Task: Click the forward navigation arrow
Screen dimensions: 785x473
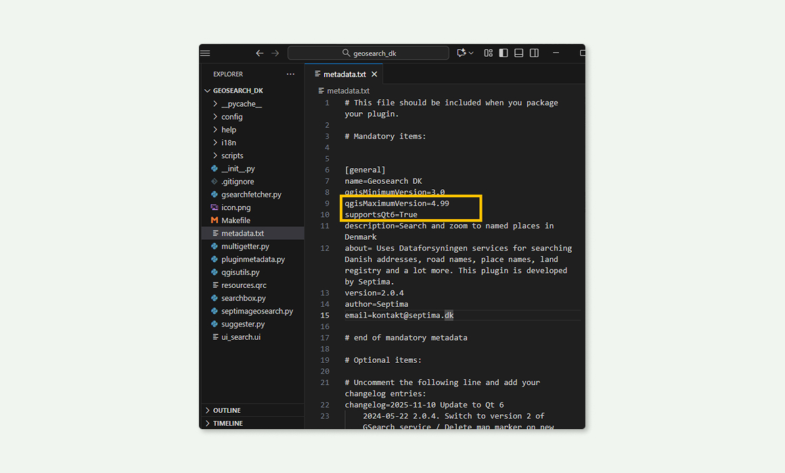Action: tap(275, 53)
